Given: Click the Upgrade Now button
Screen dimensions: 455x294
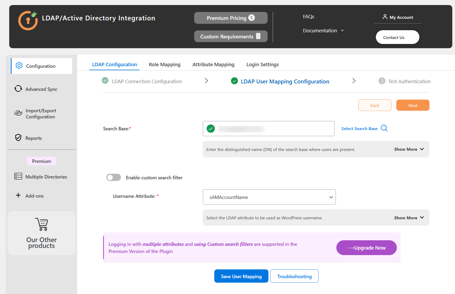Looking at the screenshot, I should (x=366, y=248).
